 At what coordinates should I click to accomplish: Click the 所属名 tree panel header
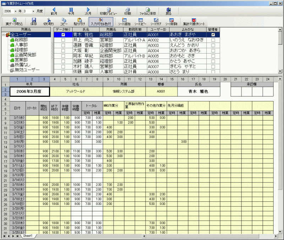[x=26, y=29]
